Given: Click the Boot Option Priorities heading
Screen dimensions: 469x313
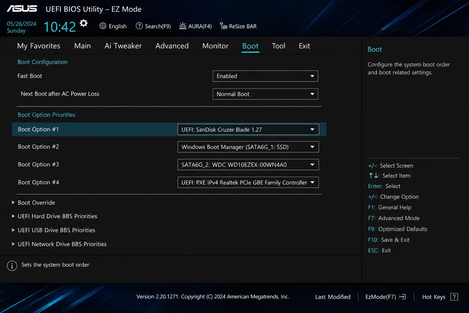Looking at the screenshot, I should tap(46, 115).
